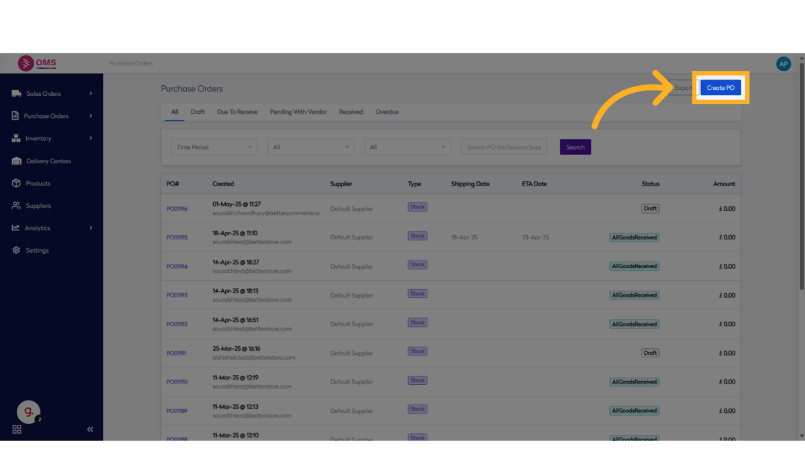Expand the Analytics submenu chevron
The height and width of the screenshot is (453, 805).
90,228
